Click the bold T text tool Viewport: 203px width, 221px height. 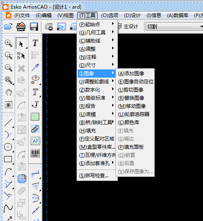point(35,43)
